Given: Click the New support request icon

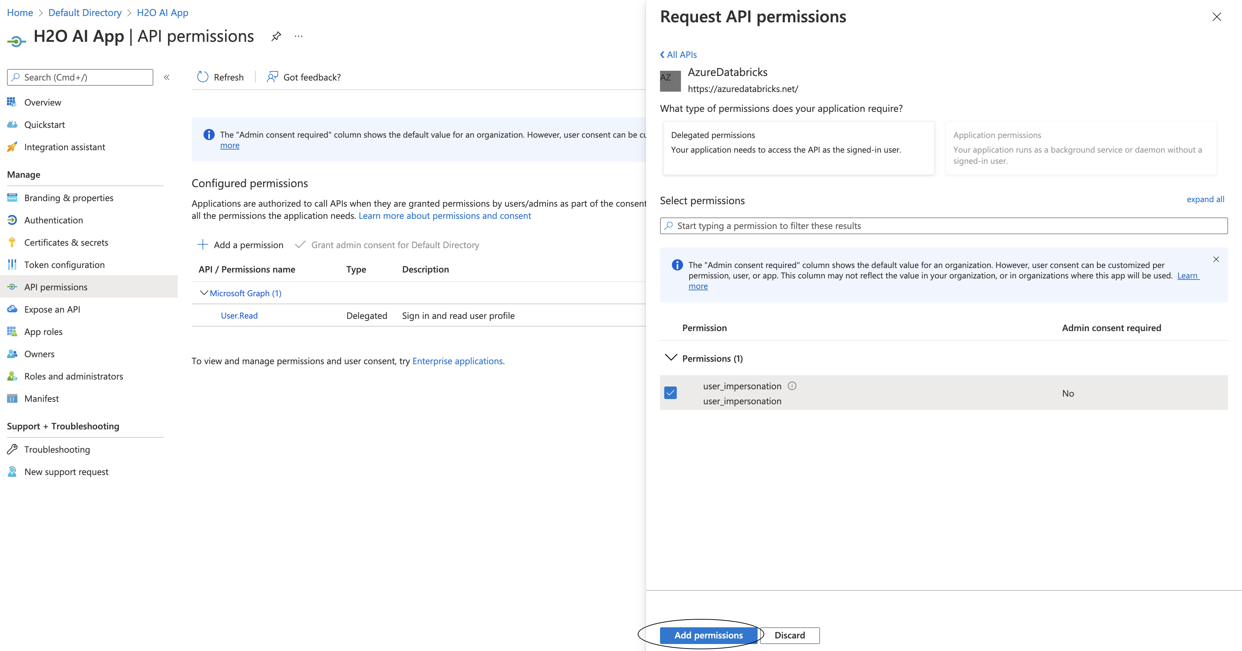Looking at the screenshot, I should pos(12,472).
